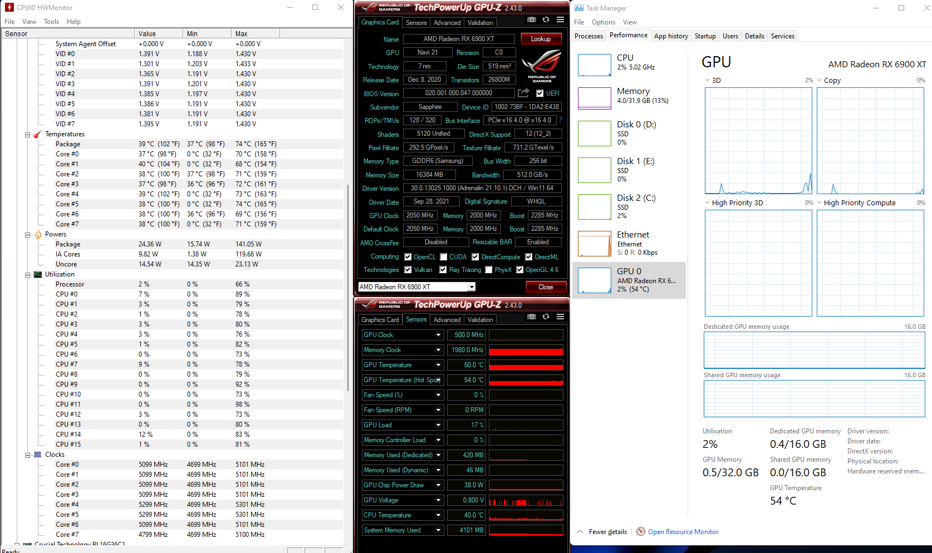The height and width of the screenshot is (553, 932).
Task: Take a screenshot with the camera icon in the GPU-Z Graphics Card window
Action: pos(532,19)
